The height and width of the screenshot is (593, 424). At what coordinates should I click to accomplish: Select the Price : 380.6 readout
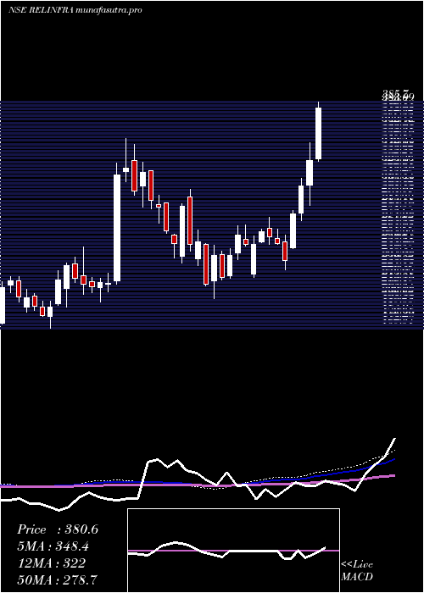[58, 529]
